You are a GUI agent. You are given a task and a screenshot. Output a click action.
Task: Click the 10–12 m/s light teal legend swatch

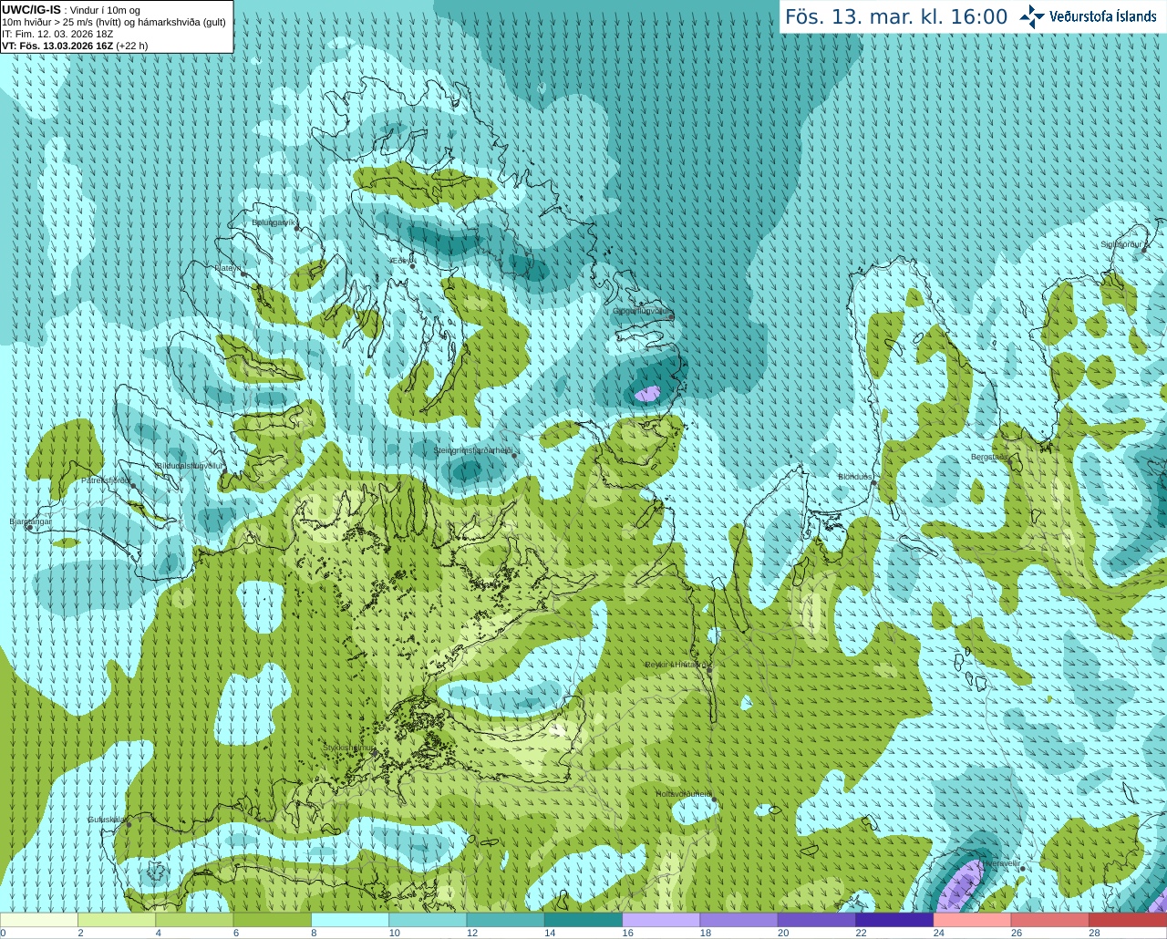click(428, 920)
